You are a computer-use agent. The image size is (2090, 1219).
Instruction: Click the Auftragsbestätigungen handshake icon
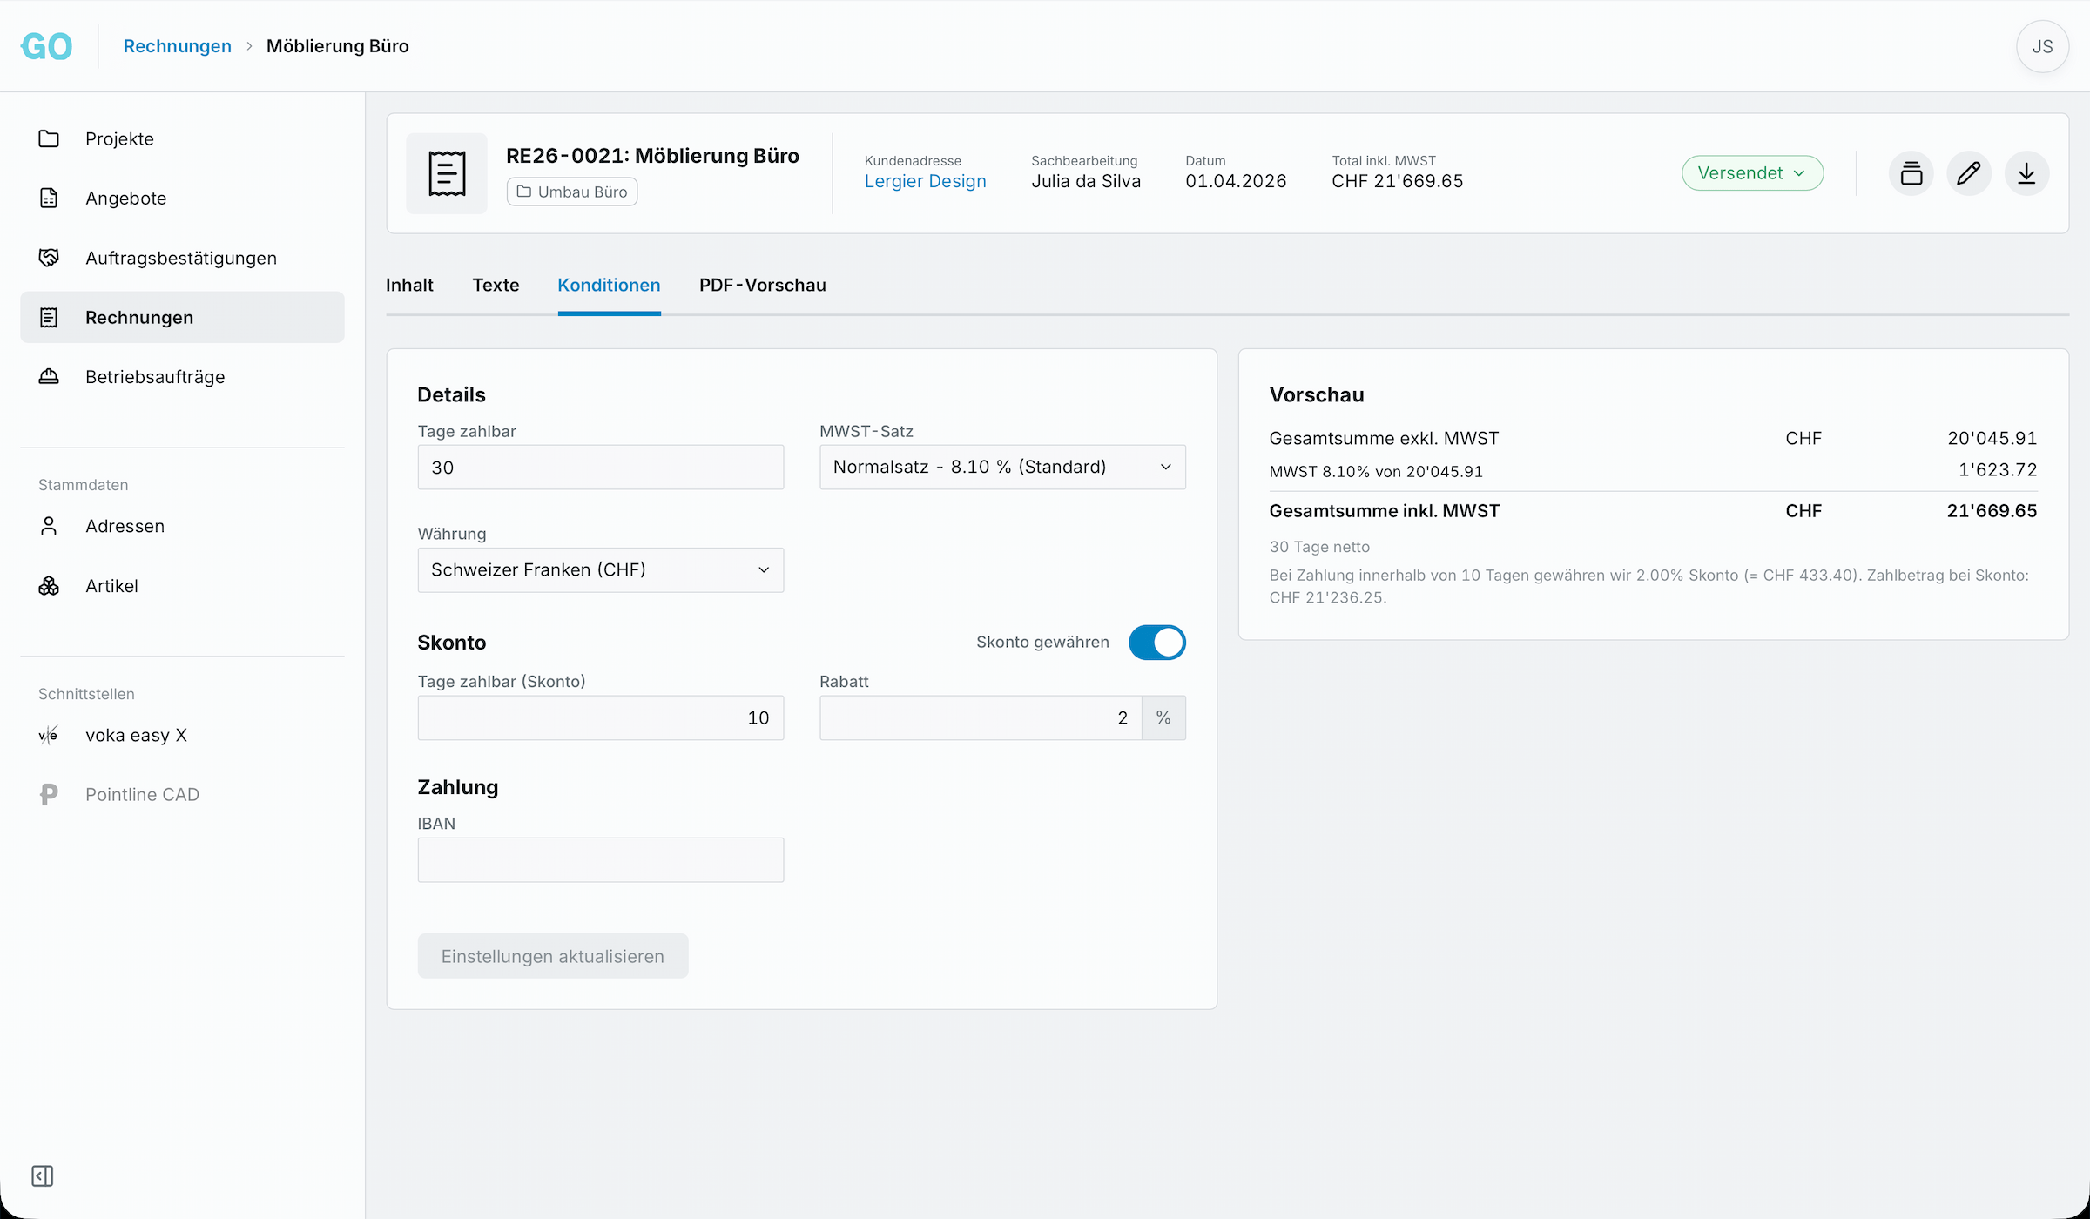pos(49,258)
